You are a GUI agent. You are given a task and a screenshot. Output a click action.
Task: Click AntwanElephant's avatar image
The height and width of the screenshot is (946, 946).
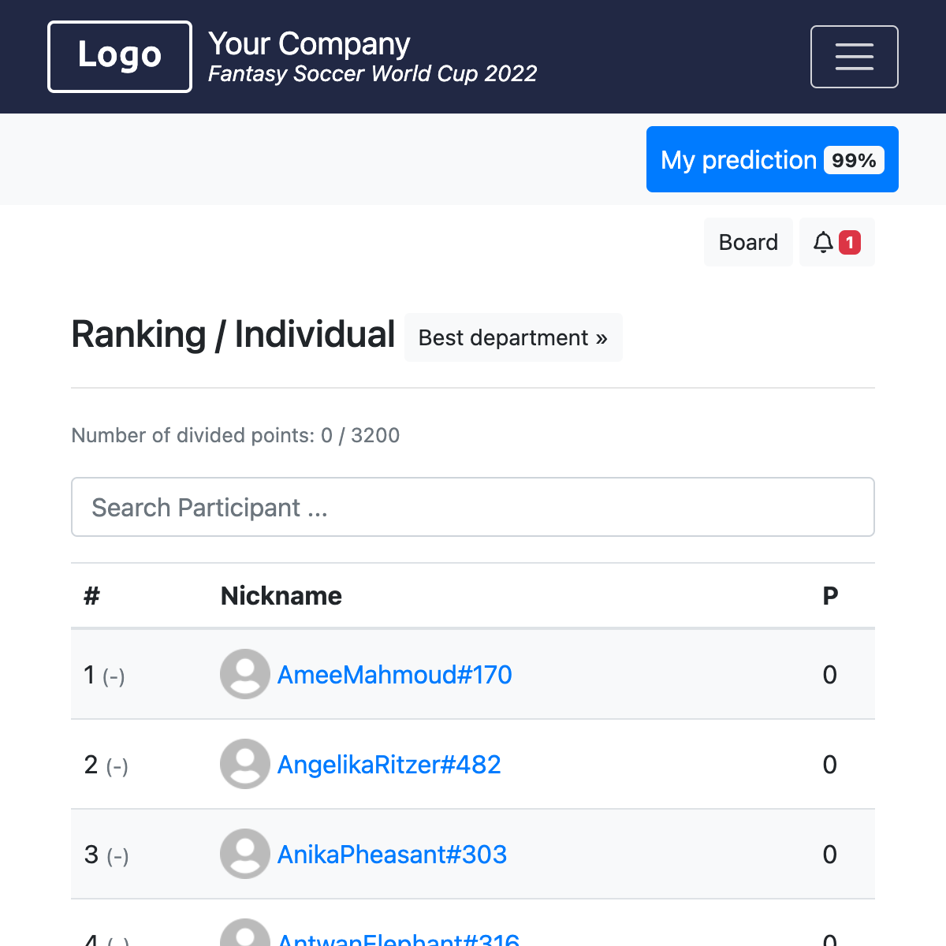[244, 938]
